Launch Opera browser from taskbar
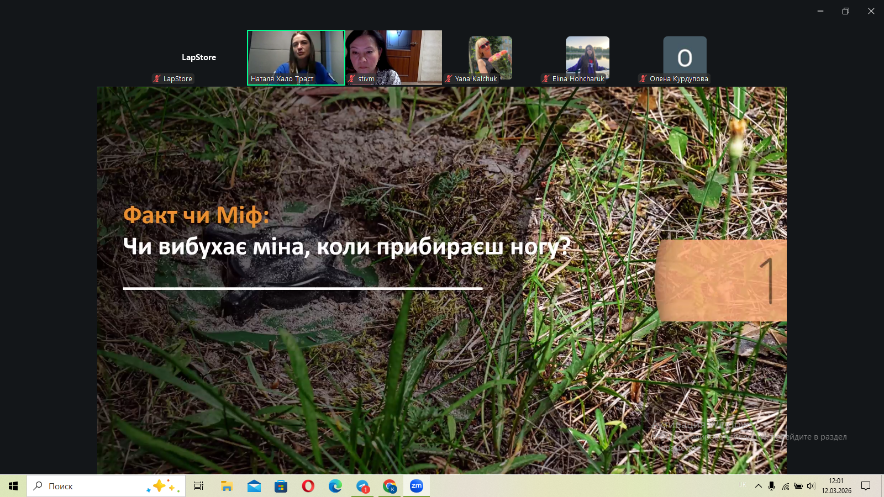This screenshot has height=497, width=884. (x=308, y=486)
